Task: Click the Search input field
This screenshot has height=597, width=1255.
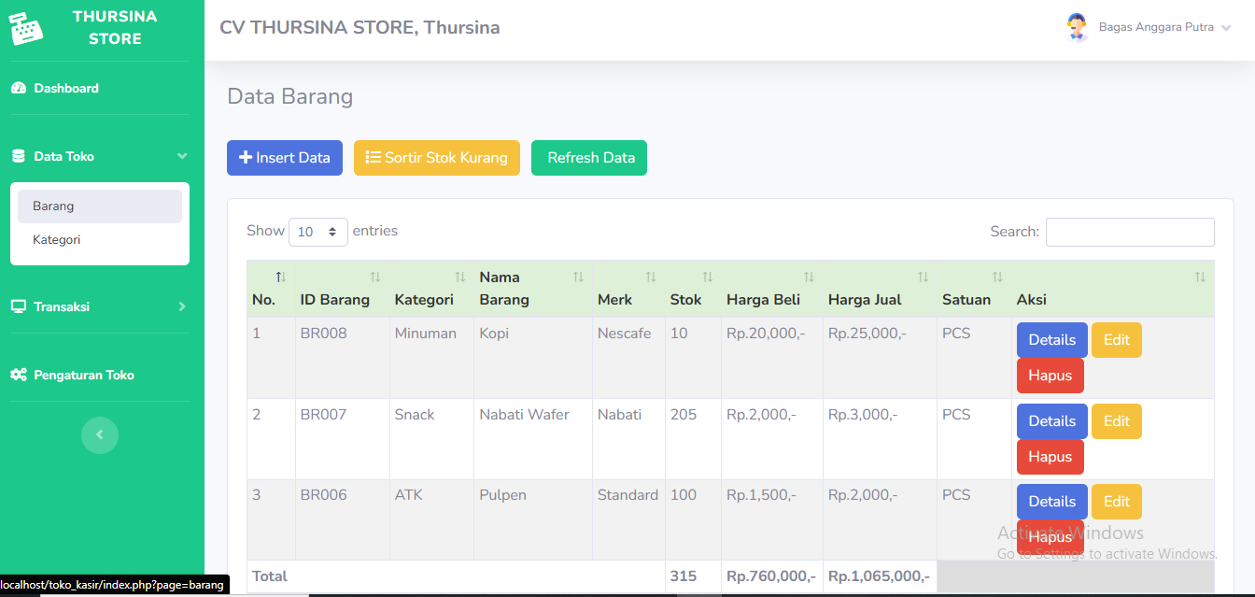Action: [1129, 232]
